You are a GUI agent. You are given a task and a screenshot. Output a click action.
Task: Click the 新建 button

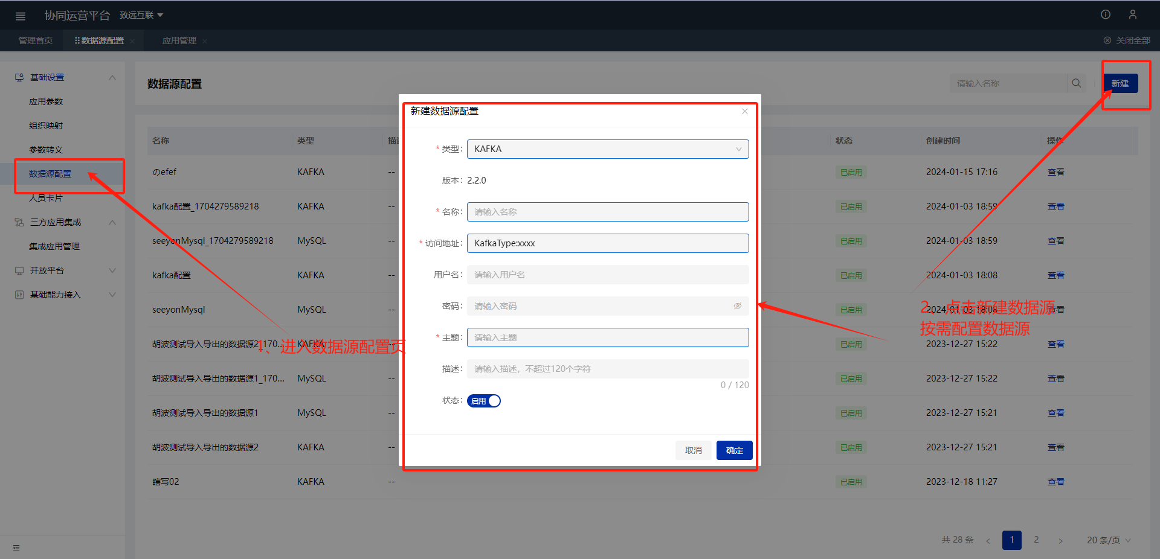[1121, 83]
